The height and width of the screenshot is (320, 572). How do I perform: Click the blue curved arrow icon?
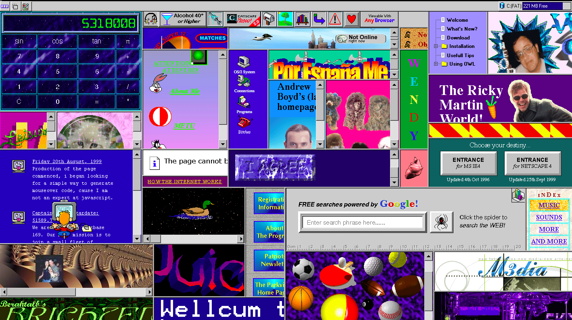tap(319, 19)
